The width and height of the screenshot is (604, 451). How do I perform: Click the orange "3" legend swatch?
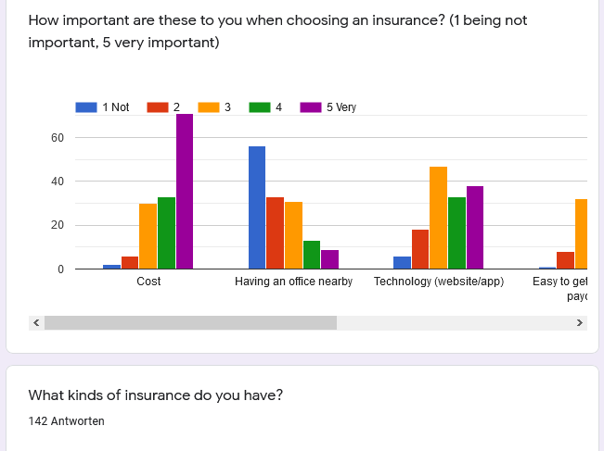tap(209, 107)
